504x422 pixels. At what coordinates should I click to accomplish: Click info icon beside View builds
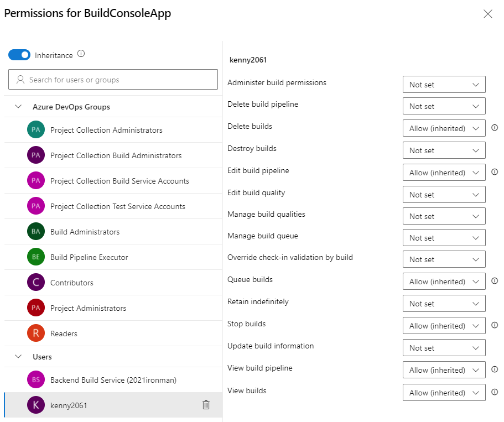tap(495, 392)
